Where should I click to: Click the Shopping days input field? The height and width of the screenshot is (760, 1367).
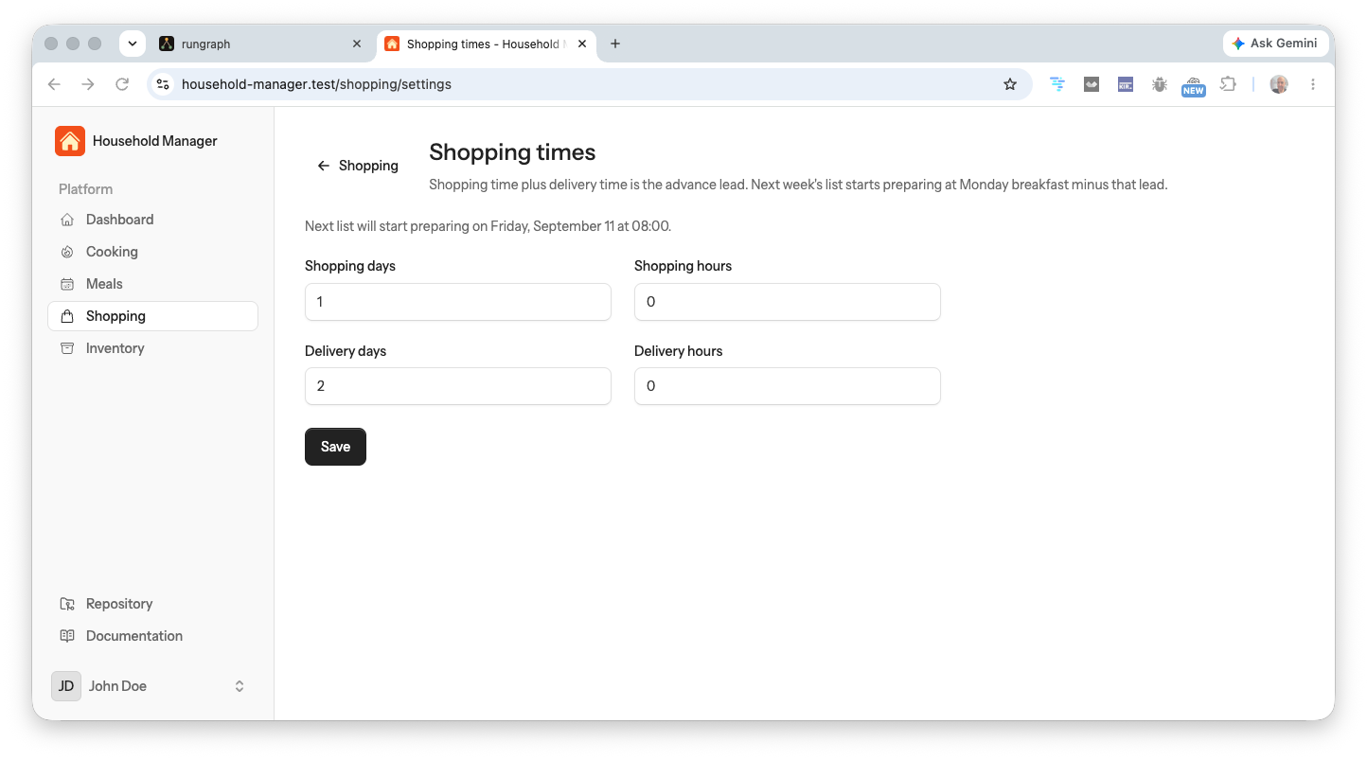coord(458,302)
